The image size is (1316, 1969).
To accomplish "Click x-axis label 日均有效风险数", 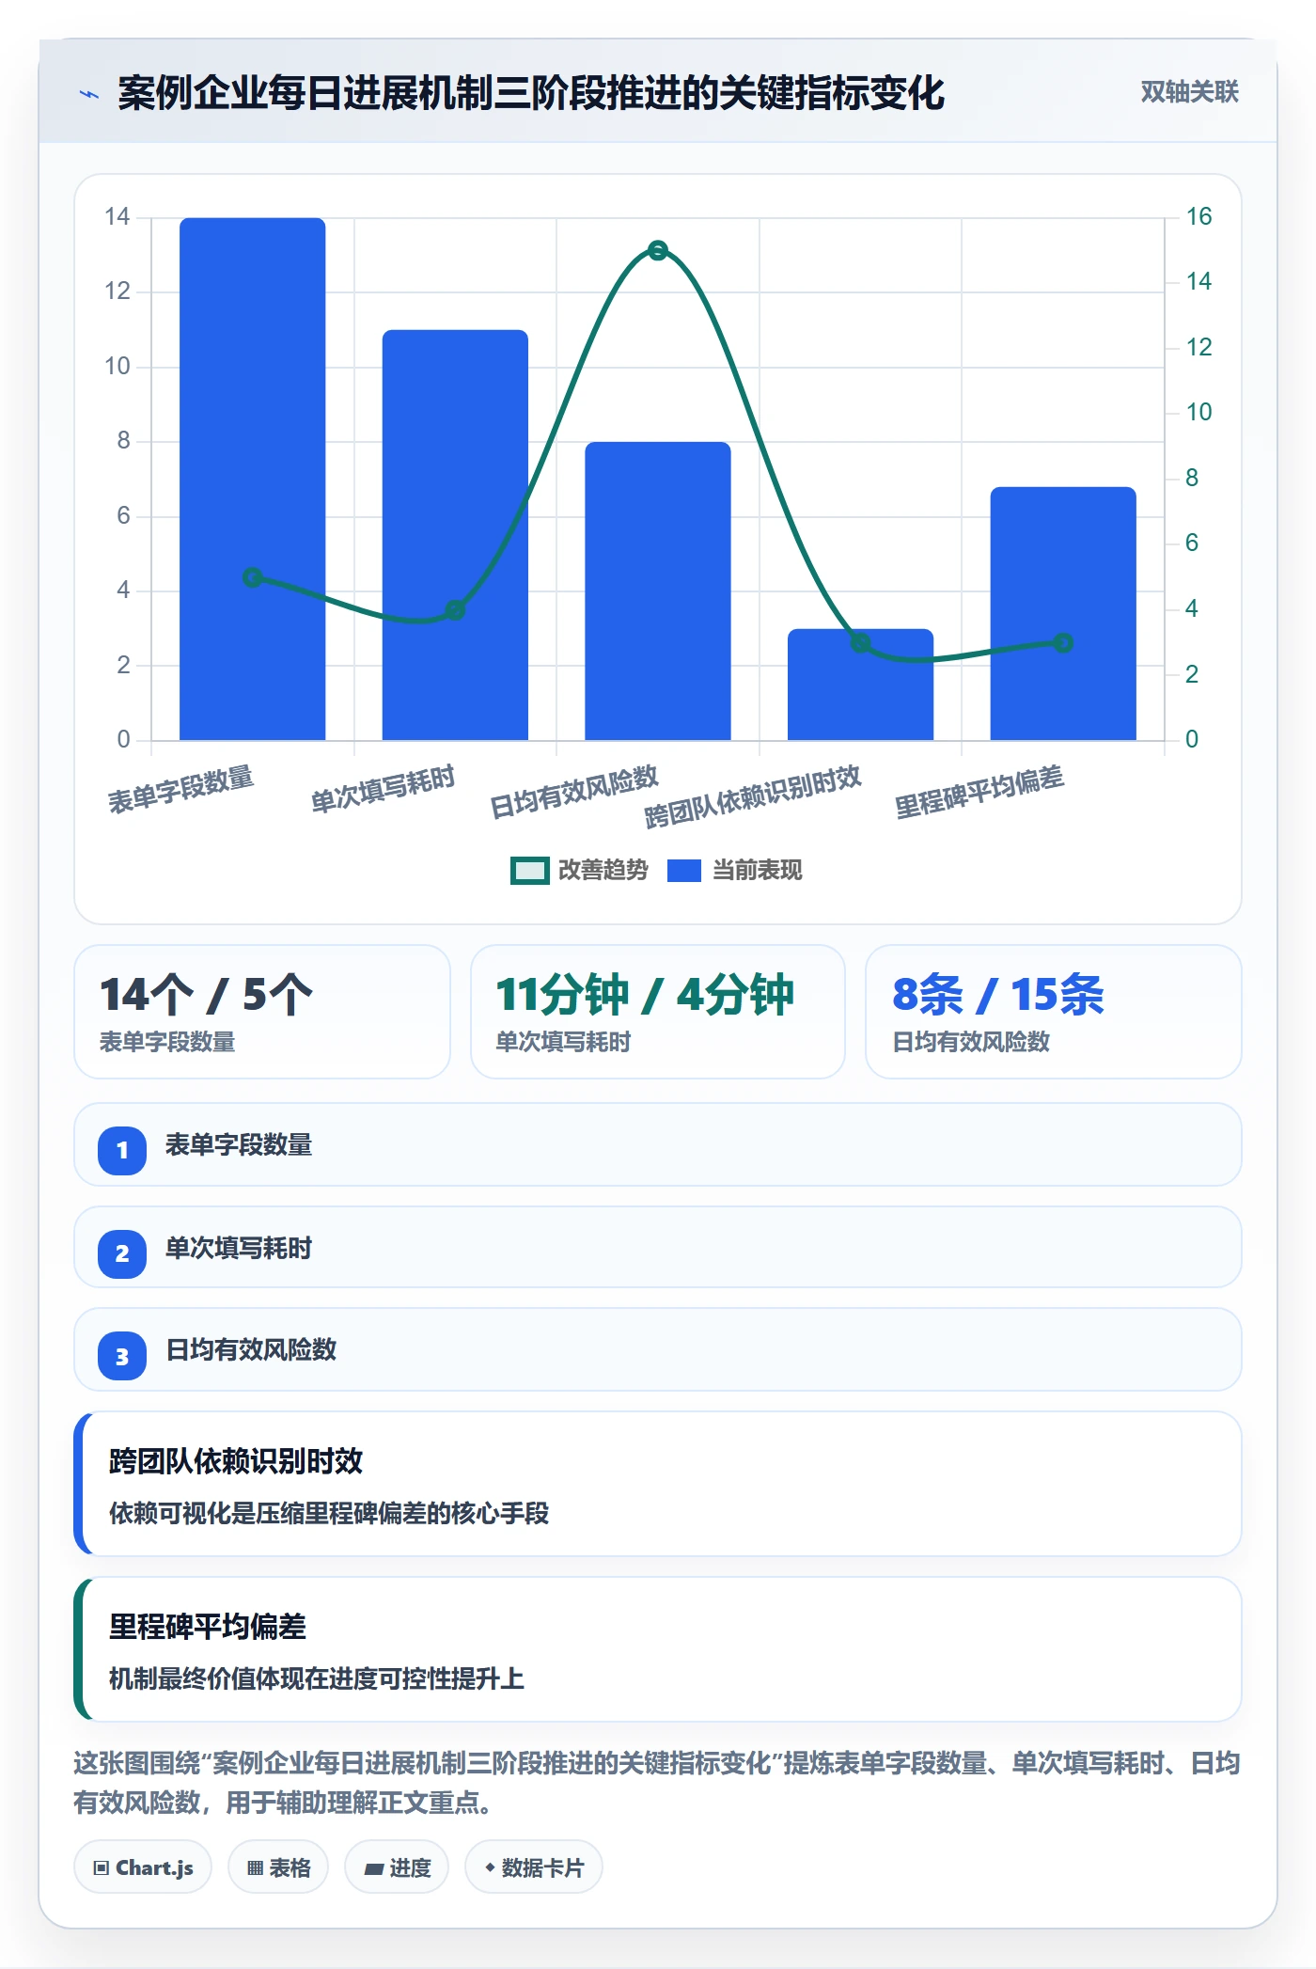I will pyautogui.click(x=574, y=792).
